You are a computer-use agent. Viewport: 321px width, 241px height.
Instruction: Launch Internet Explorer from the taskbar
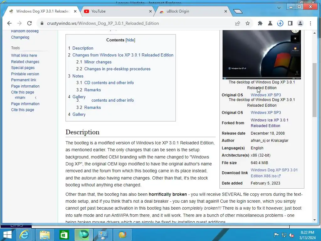pos(24,235)
